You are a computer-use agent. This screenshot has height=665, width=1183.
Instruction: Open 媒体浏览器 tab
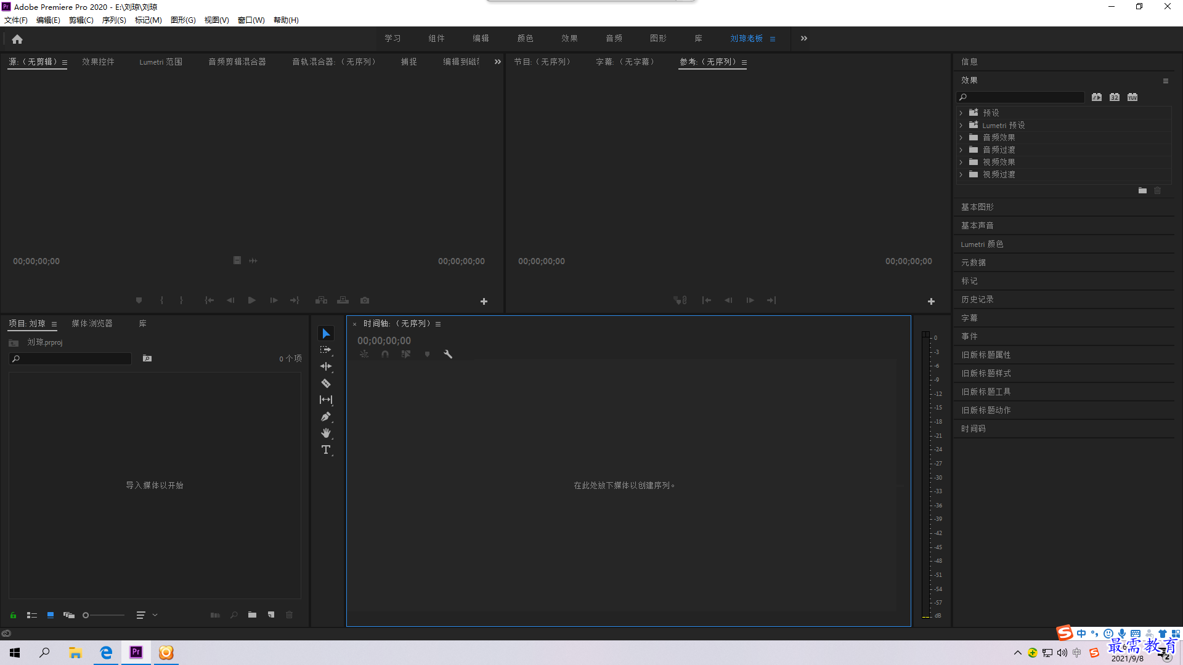[x=92, y=323]
